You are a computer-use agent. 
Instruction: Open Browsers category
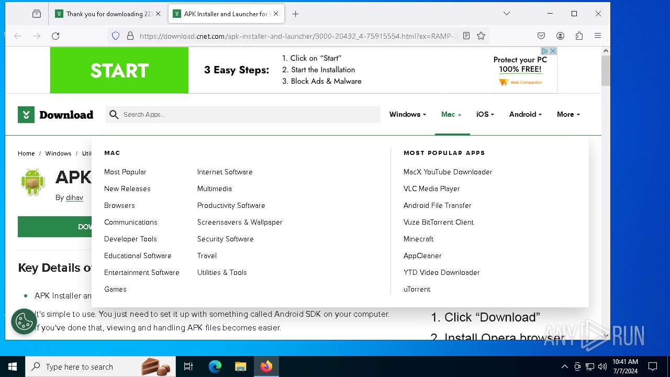[119, 205]
